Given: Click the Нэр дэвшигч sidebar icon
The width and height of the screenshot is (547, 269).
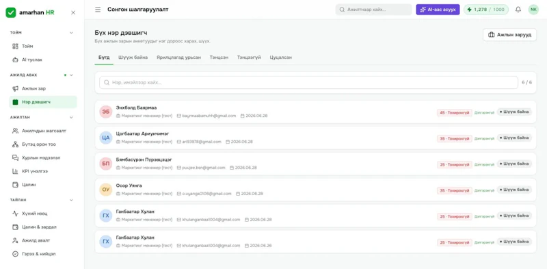Looking at the screenshot, I should [15, 102].
